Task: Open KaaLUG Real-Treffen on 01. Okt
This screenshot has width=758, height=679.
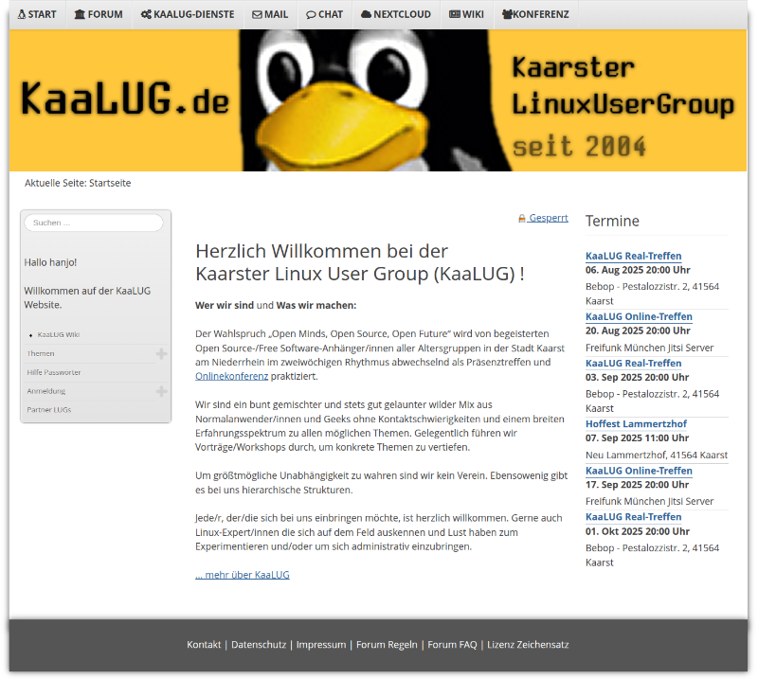Action: pos(633,517)
